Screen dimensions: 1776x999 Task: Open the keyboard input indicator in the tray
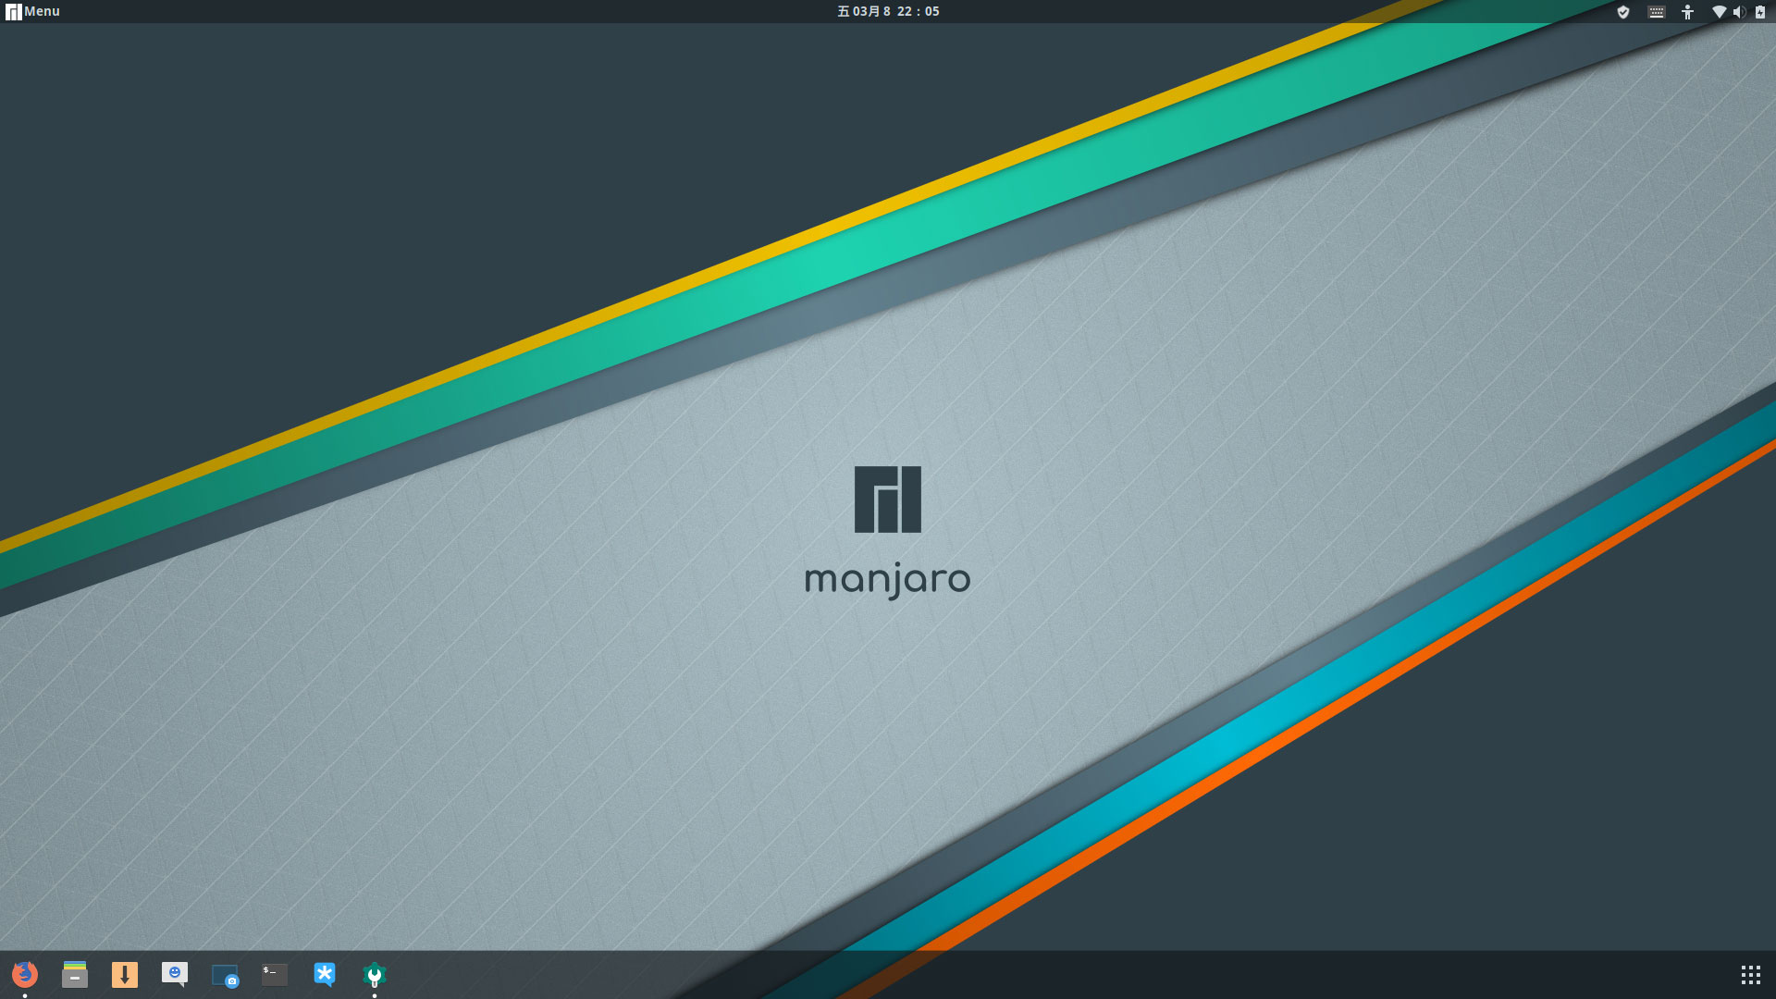tap(1656, 12)
